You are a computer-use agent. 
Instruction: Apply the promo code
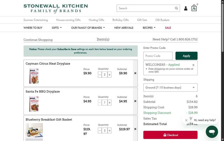point(186,56)
